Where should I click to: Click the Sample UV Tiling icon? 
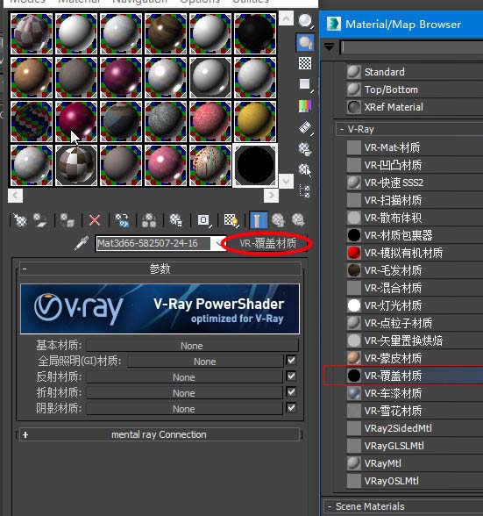305,84
